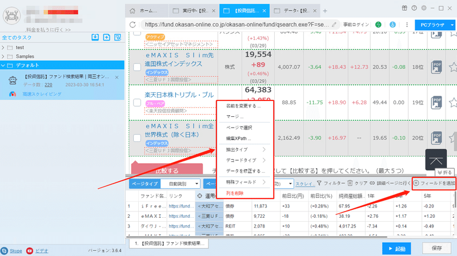Open the data count 220 link
The height and width of the screenshot is (256, 457).
click(x=49, y=85)
